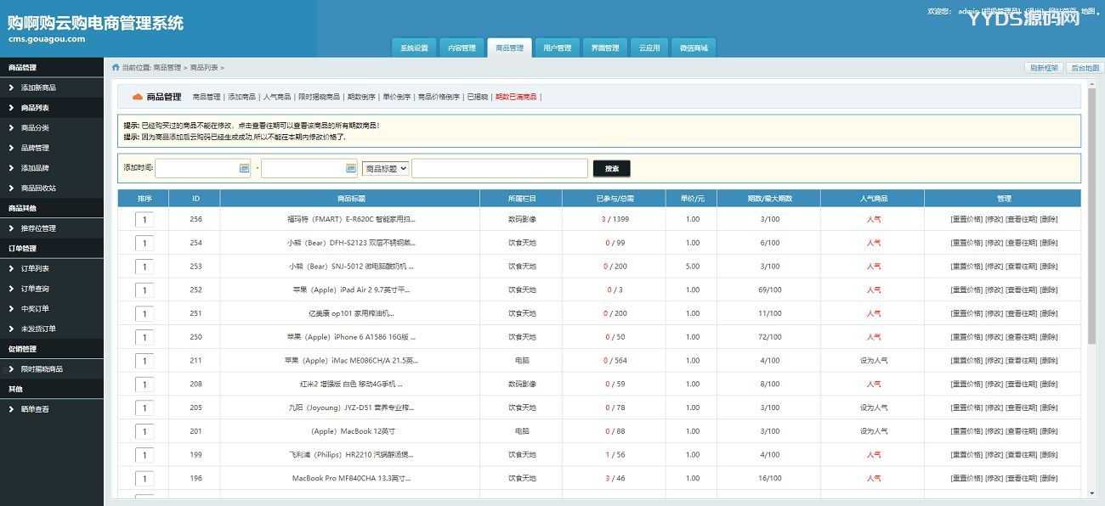1105x506 pixels.
Task: Switch to the 用户管理 top tab
Action: (x=557, y=48)
